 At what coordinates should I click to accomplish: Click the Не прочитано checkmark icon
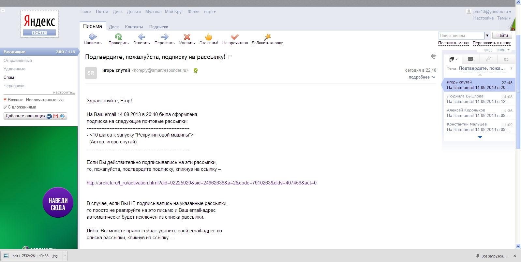(235, 37)
